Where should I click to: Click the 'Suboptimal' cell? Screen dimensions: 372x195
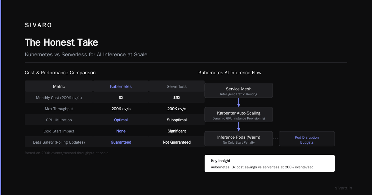(177, 120)
